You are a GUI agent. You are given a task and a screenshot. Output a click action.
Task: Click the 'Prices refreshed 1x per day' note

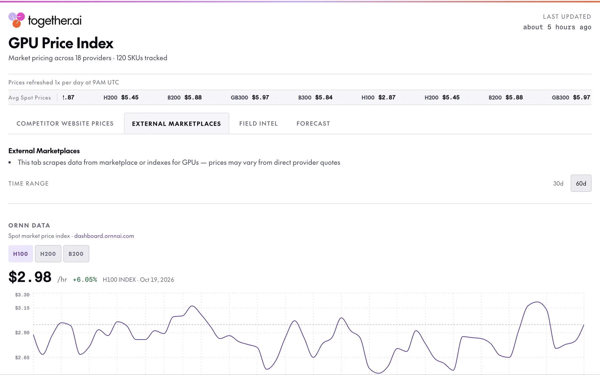pyautogui.click(x=64, y=82)
